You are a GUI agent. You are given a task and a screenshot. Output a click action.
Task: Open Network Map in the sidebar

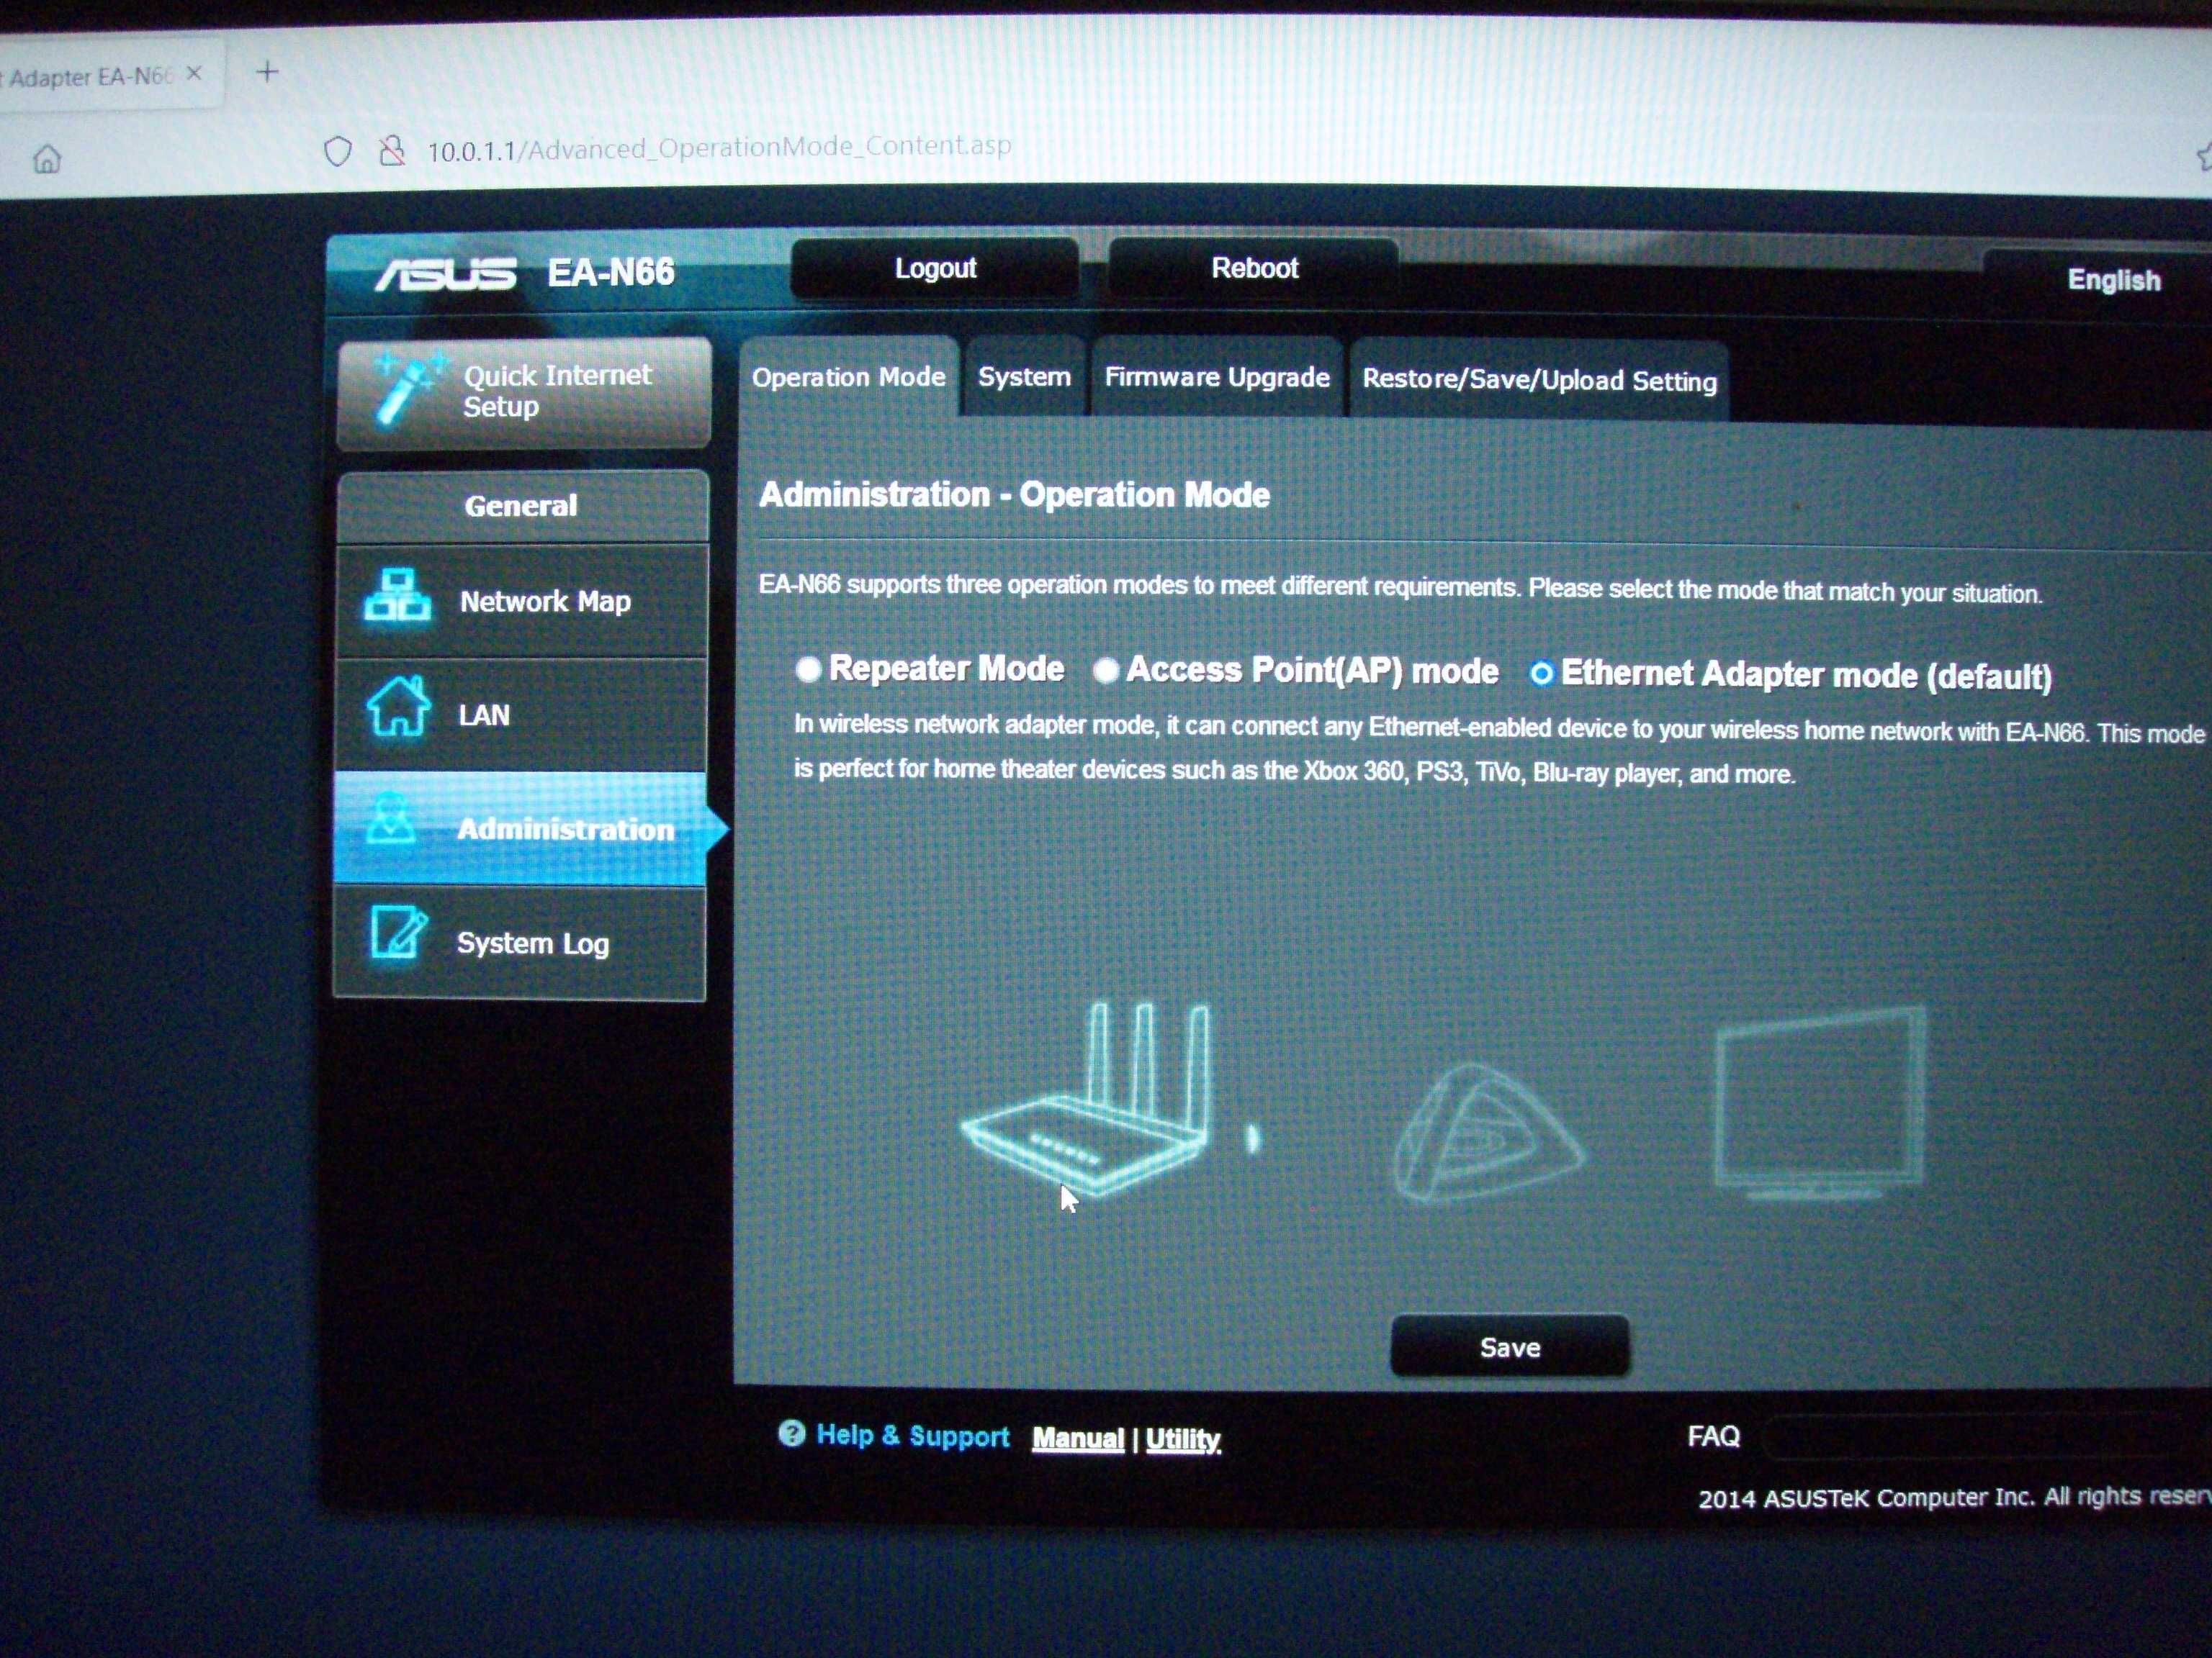point(521,601)
